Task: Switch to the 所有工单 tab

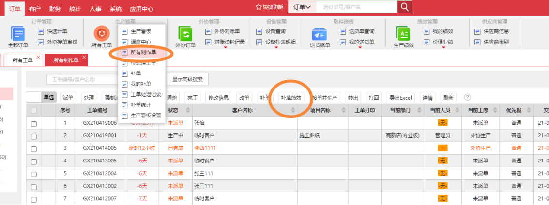Action: (x=22, y=60)
